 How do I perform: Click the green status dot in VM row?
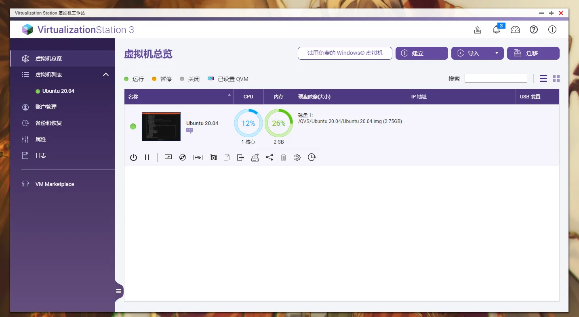(x=133, y=127)
